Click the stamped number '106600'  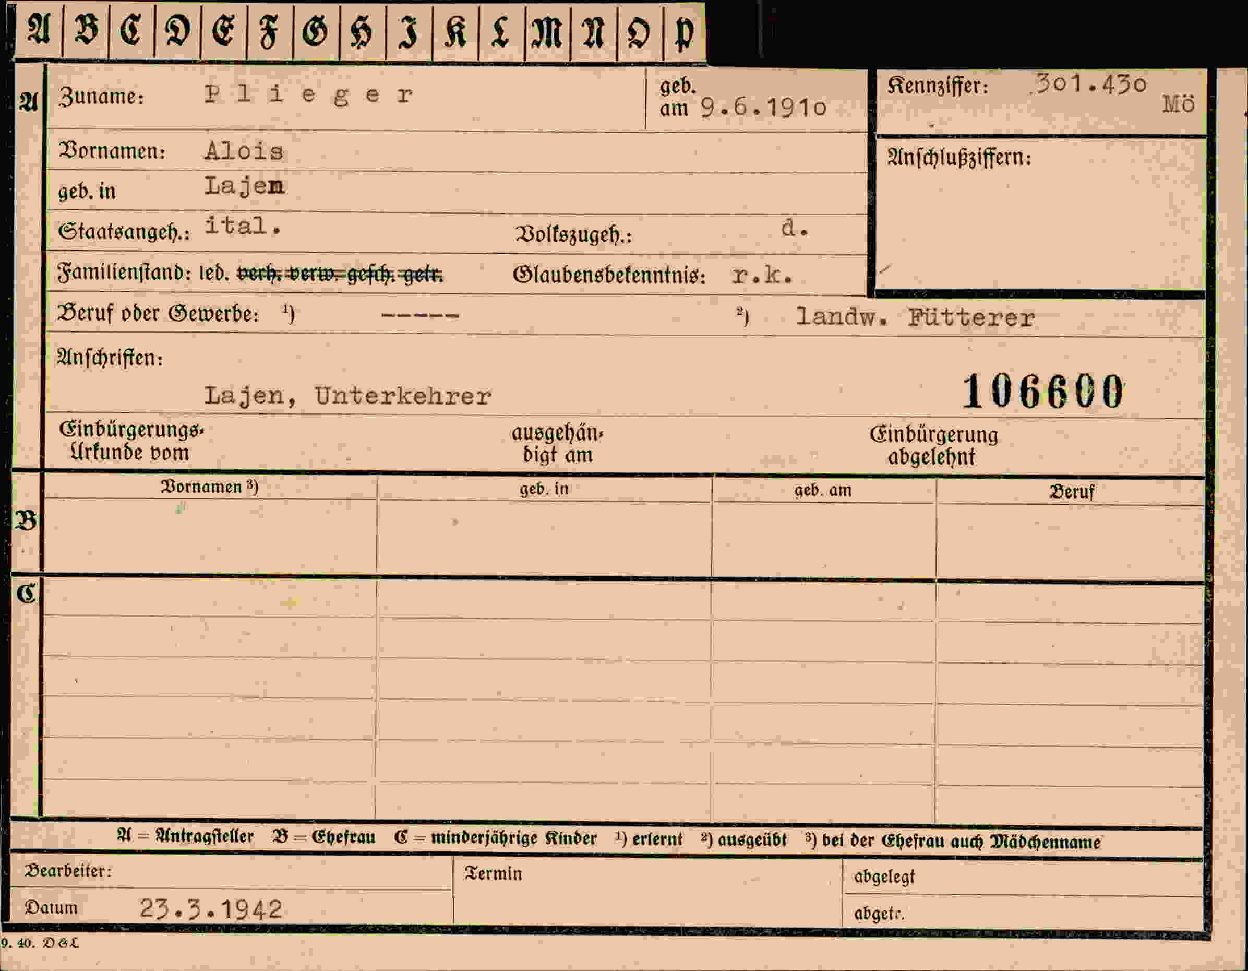pyautogui.click(x=1043, y=392)
